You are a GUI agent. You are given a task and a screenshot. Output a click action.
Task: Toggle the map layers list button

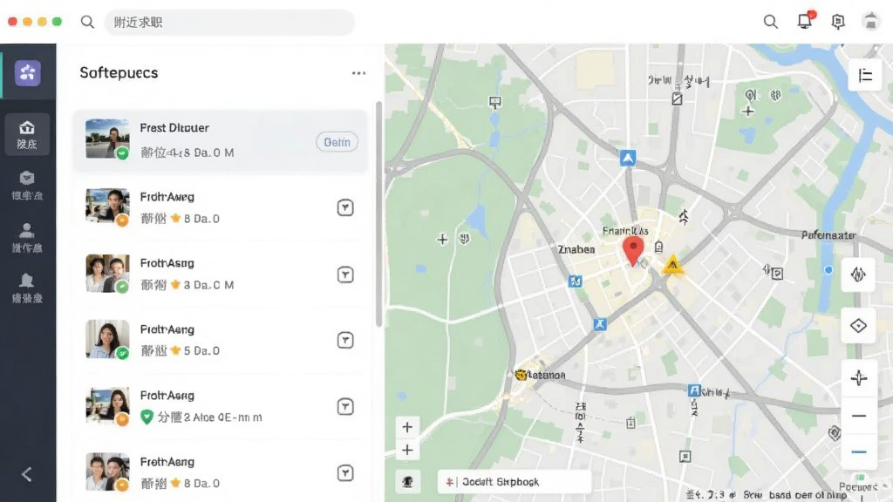click(x=865, y=75)
